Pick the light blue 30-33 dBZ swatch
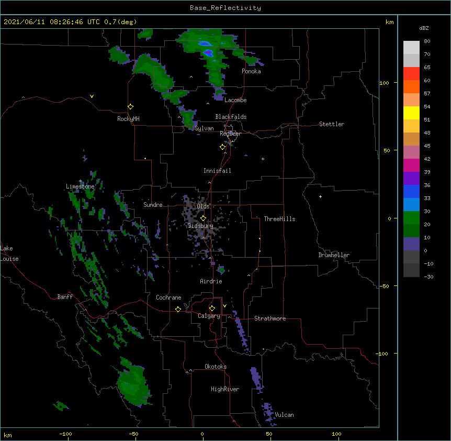This screenshot has height=441, width=451. 411,205
